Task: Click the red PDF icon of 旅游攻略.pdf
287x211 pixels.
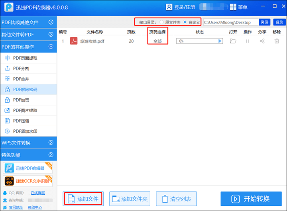Action: [74, 41]
